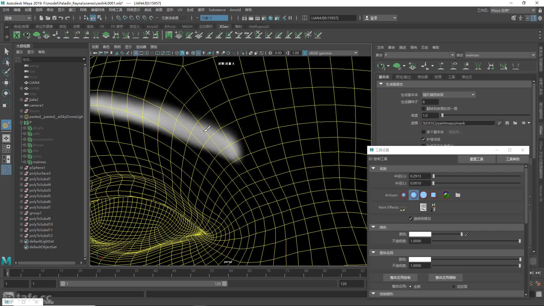The height and width of the screenshot is (306, 544).
Task: Toggle 翻转到曲面的另一面 checkbox
Action: pos(424,109)
